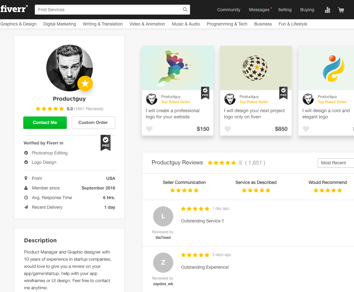Viewport: 354px width, 292px height.
Task: Click Productguy name on the $850 gig
Action: tap(249, 97)
